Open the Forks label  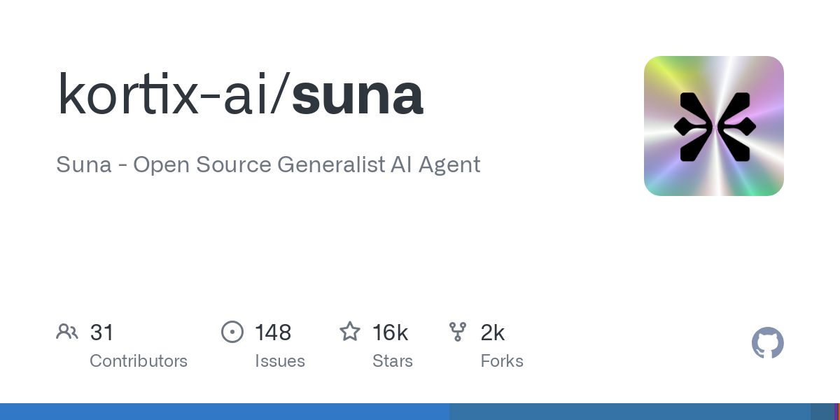pos(502,361)
